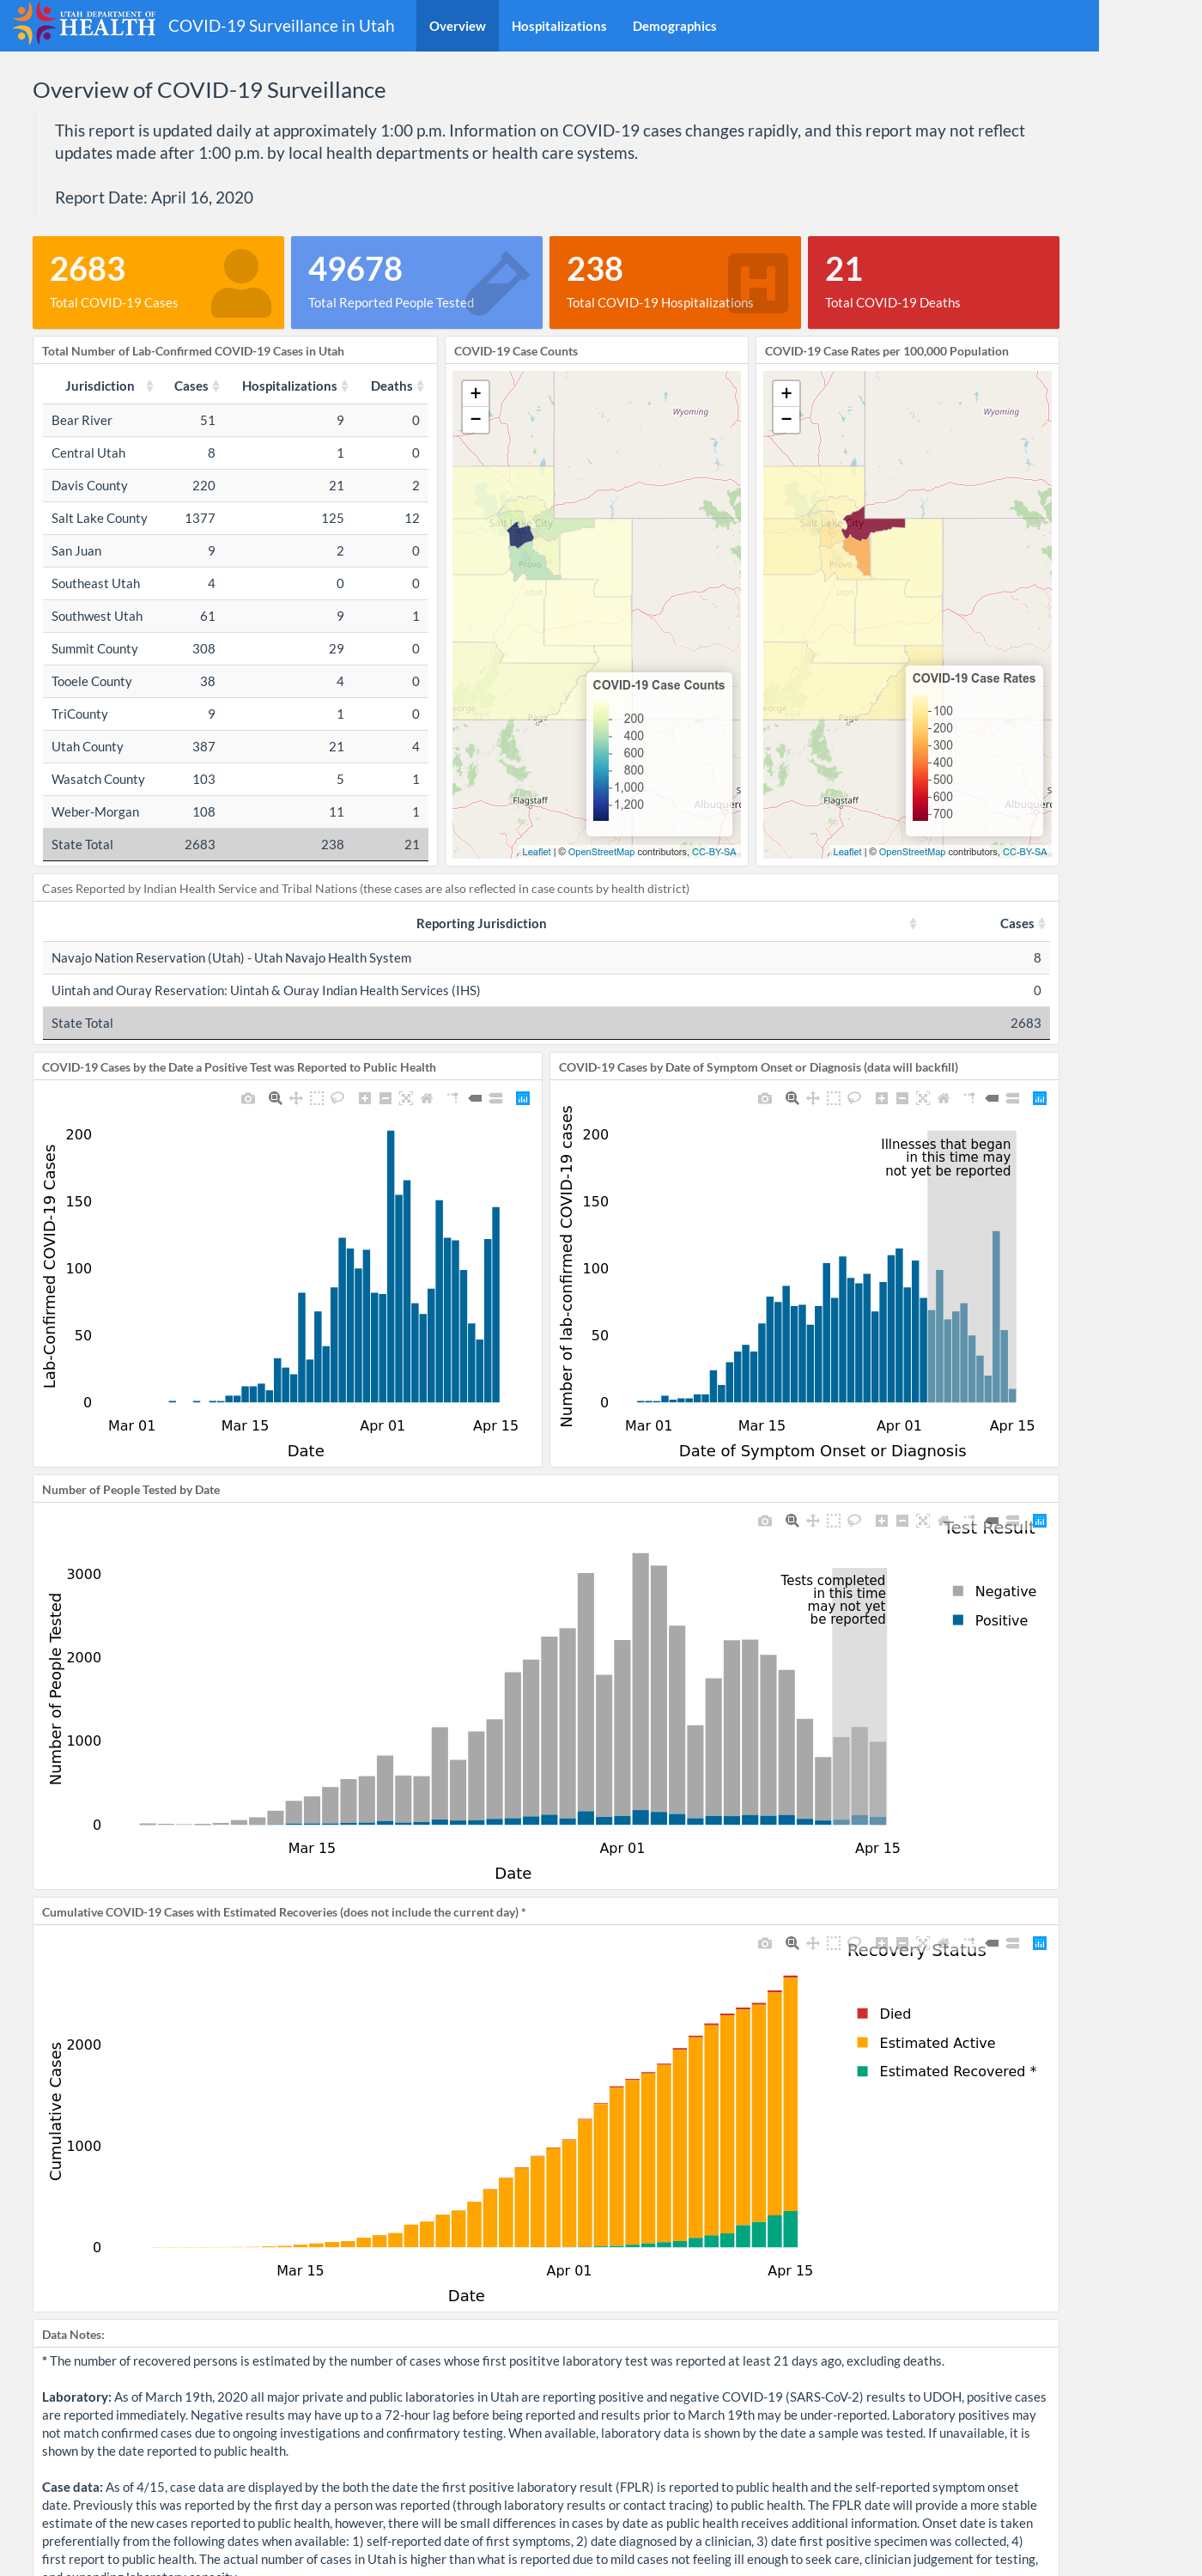Reset axes home icon on symptom onset chart
This screenshot has height=2576, width=1202.
click(943, 1098)
